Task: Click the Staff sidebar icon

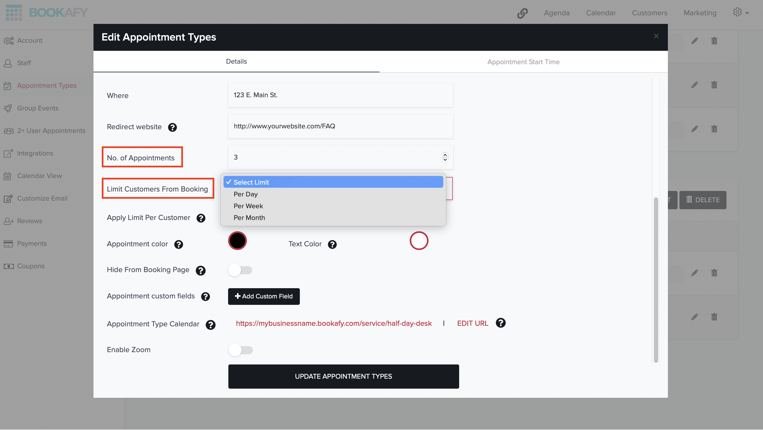Action: tap(8, 63)
